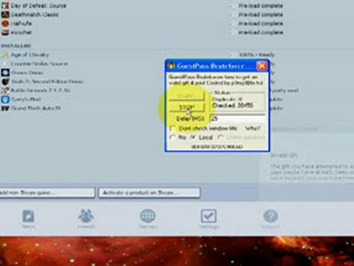Toggle the Dont check window title checkbox
The image size is (354, 266).
173,128
